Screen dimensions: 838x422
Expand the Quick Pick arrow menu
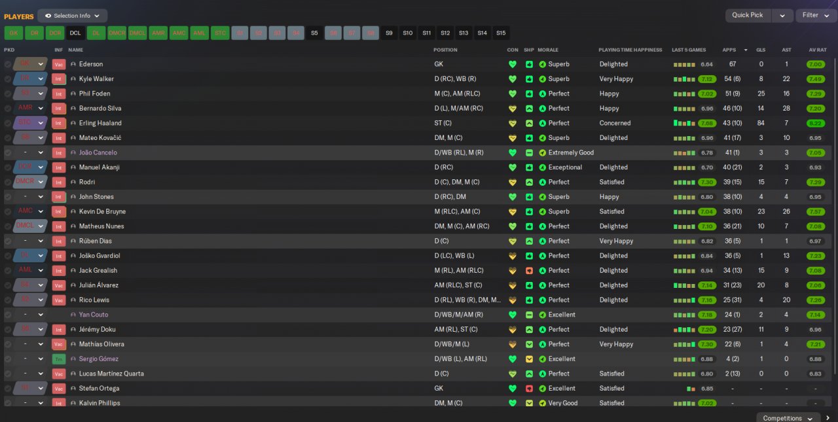(782, 15)
